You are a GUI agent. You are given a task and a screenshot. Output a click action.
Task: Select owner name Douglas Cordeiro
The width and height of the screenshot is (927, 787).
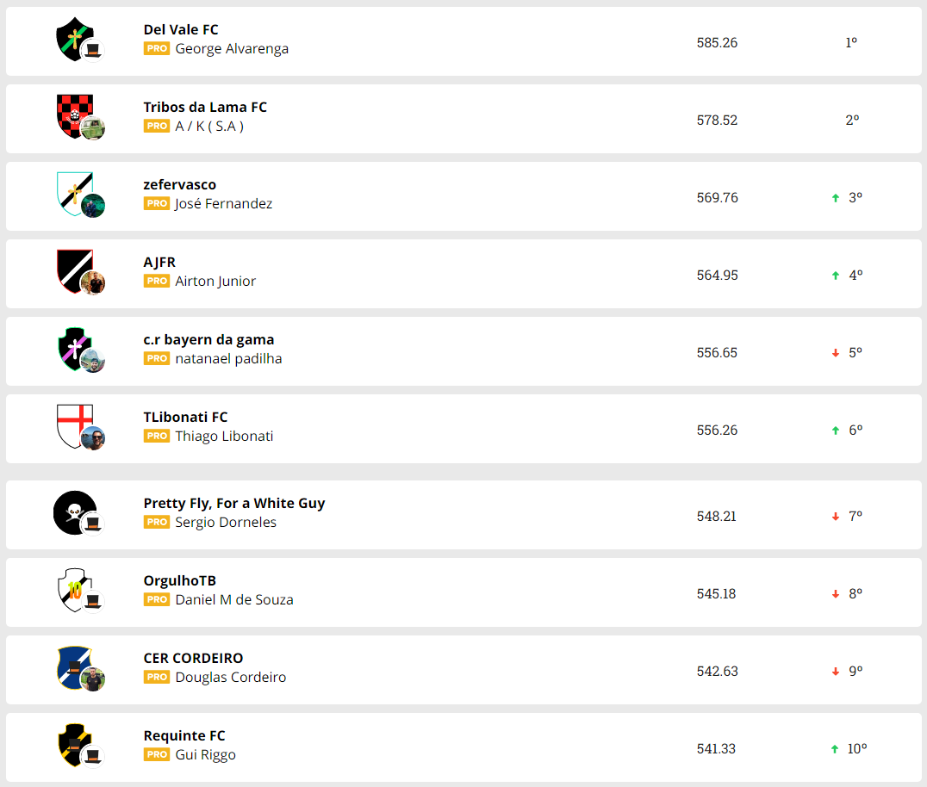231,678
